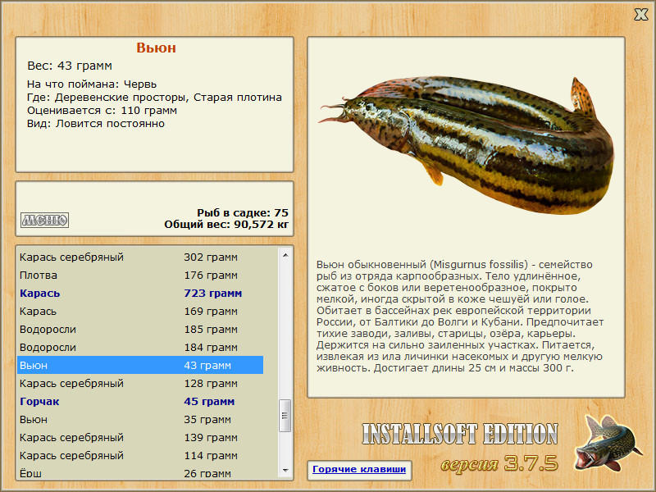Image resolution: width=656 pixels, height=492 pixels.
Task: Select the Карась серебряный 114 грамм row
Action: coord(140,455)
